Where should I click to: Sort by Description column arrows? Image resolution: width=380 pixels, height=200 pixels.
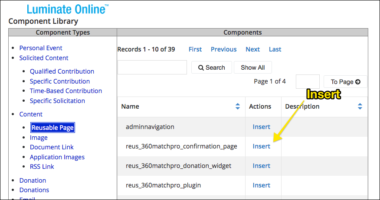pos(360,106)
